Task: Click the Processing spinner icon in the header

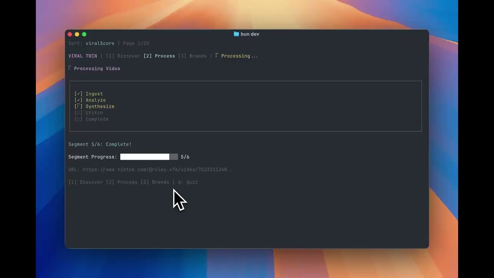Action: click(x=217, y=56)
